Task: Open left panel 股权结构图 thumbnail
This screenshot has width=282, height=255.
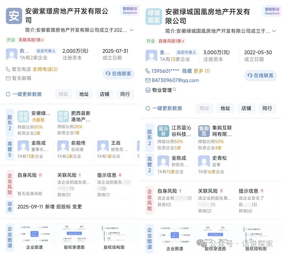Action: 114,237
